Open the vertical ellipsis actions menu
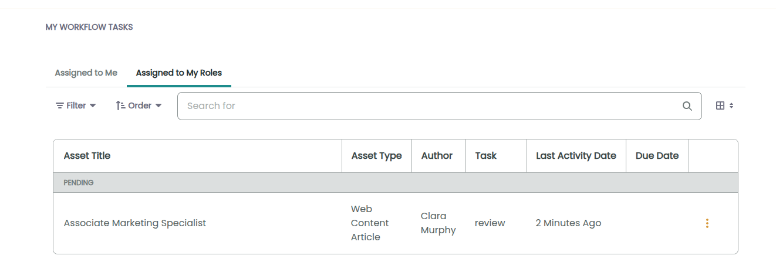Viewport: 776px width, 269px height. (x=707, y=223)
